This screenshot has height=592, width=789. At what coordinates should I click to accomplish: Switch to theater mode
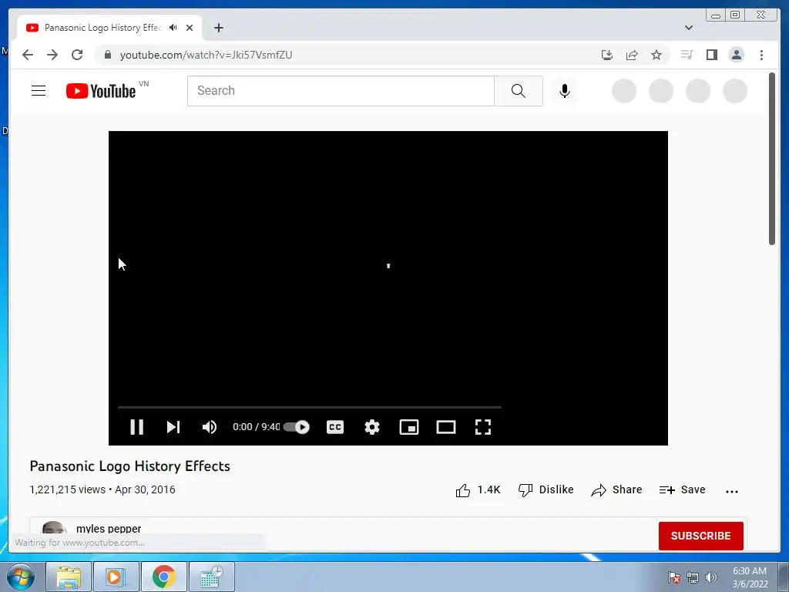[446, 427]
